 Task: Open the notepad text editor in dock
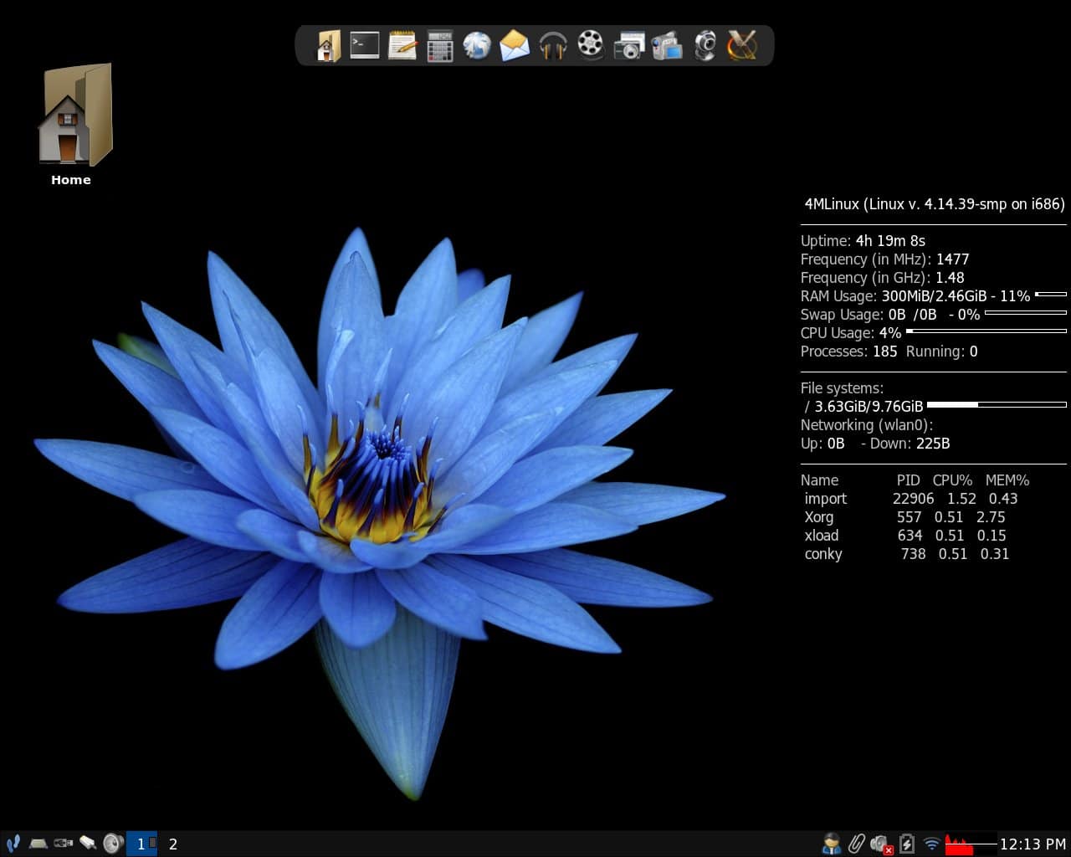[402, 45]
